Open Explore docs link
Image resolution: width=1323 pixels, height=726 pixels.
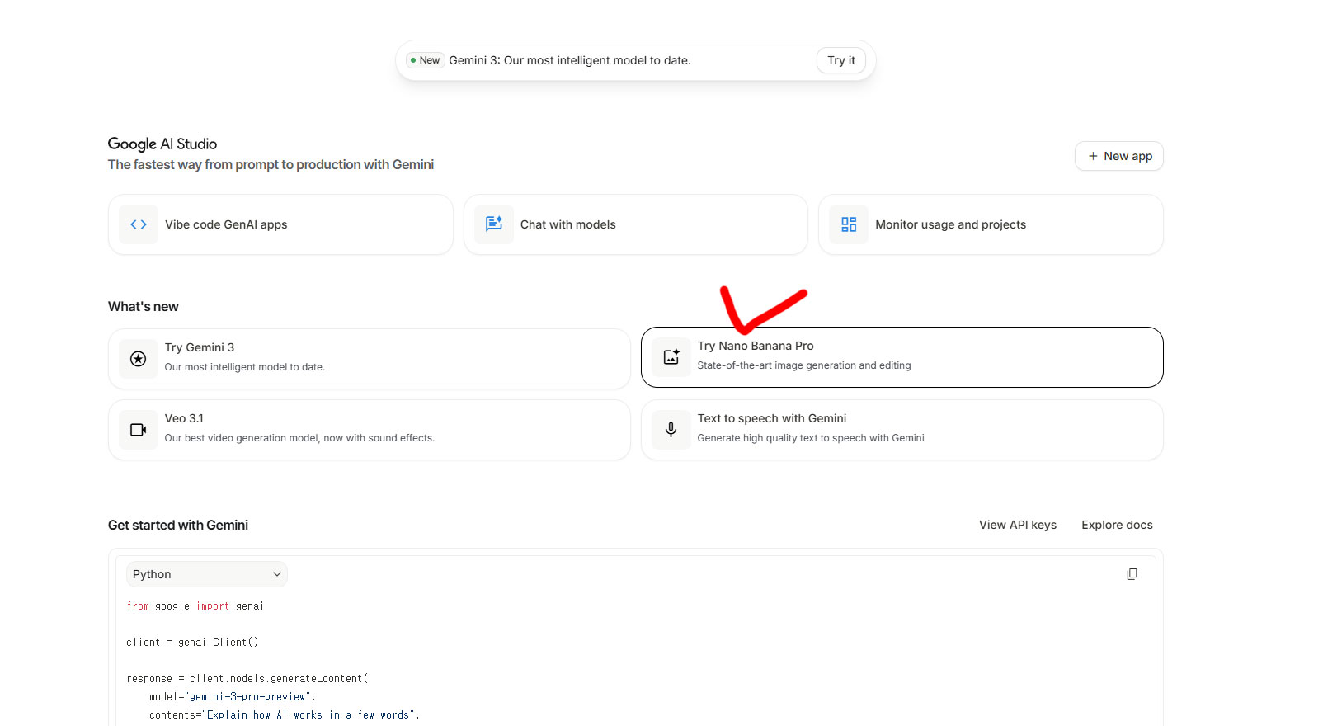[1117, 525]
